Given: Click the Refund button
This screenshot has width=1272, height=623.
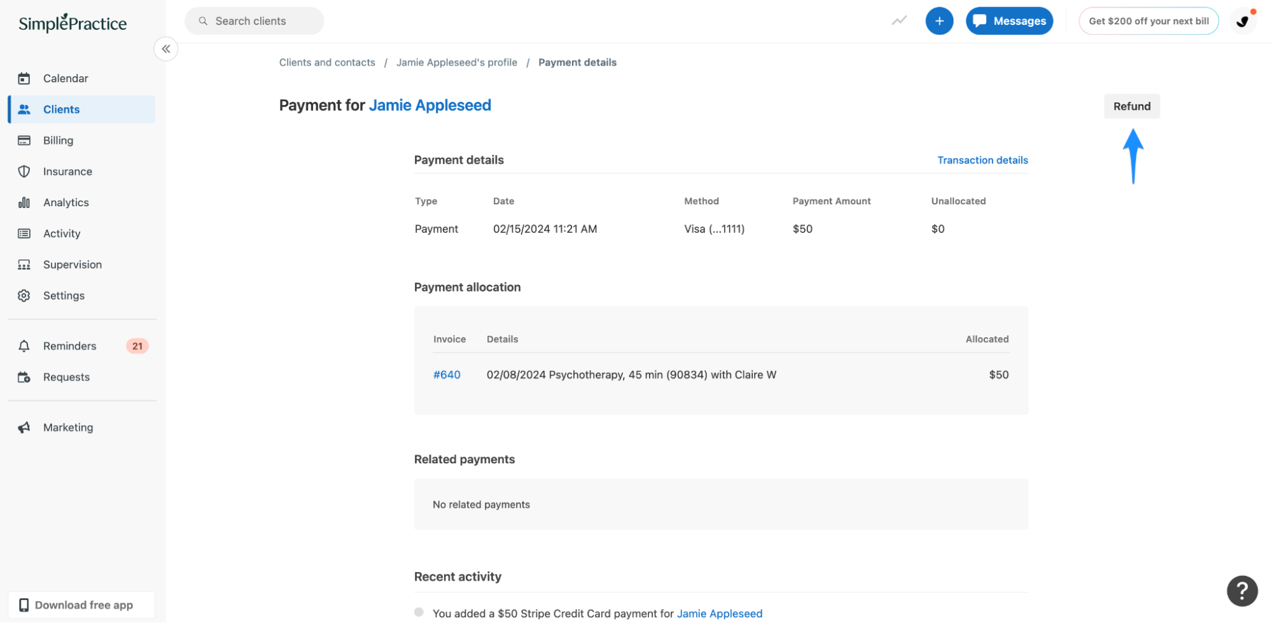Looking at the screenshot, I should click(1131, 106).
